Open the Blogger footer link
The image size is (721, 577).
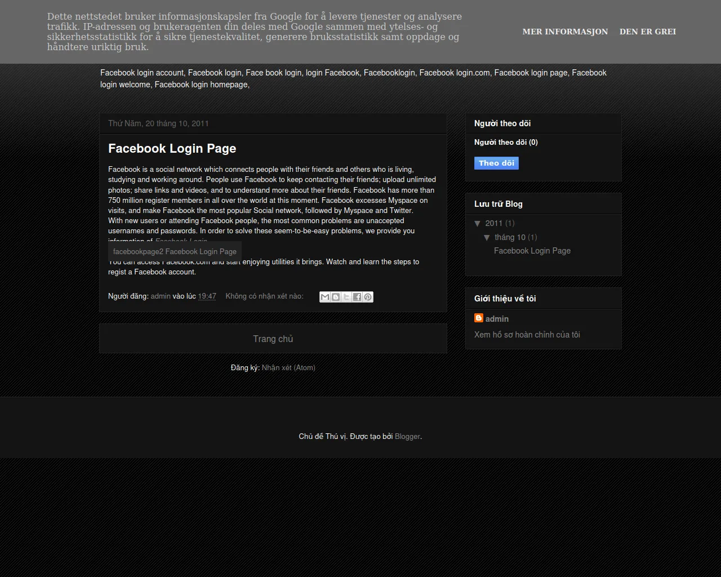(x=407, y=437)
